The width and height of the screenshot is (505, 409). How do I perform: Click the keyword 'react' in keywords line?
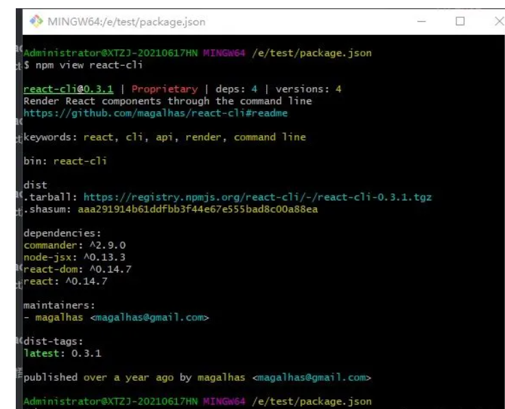[98, 137]
